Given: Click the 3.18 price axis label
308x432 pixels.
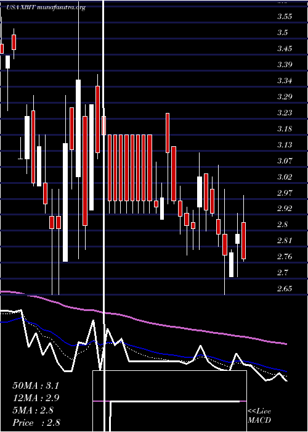Looking at the screenshot, I should pyautogui.click(x=285, y=128).
